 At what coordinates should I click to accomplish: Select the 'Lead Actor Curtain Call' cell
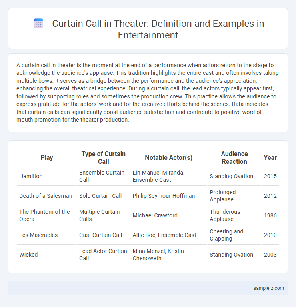(103, 254)
